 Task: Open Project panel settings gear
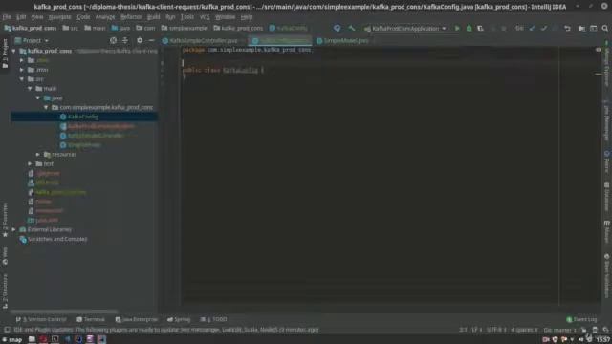140,40
